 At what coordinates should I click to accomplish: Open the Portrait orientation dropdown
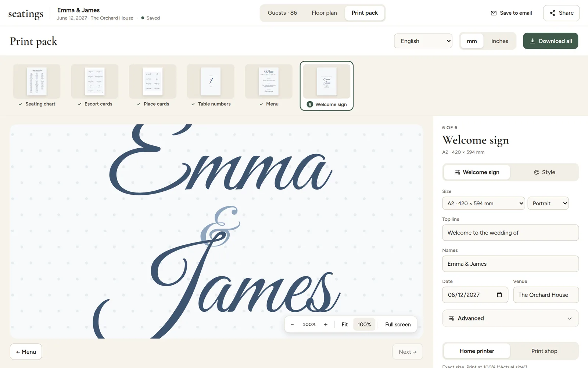coord(548,204)
